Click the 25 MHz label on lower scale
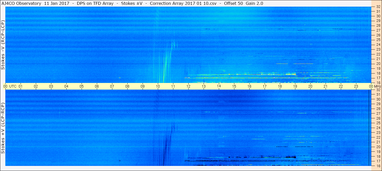382x171 pixels. tap(378, 123)
